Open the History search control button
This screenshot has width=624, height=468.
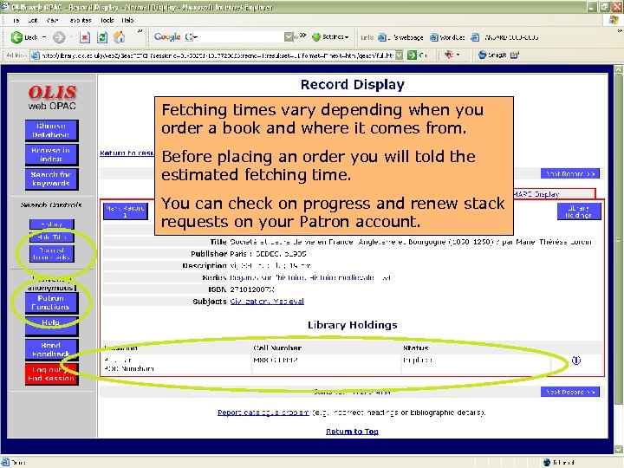(x=52, y=224)
